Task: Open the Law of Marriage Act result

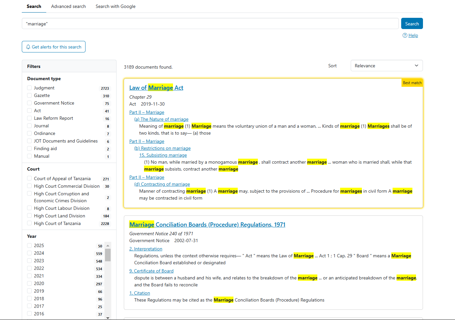Action: pos(156,87)
